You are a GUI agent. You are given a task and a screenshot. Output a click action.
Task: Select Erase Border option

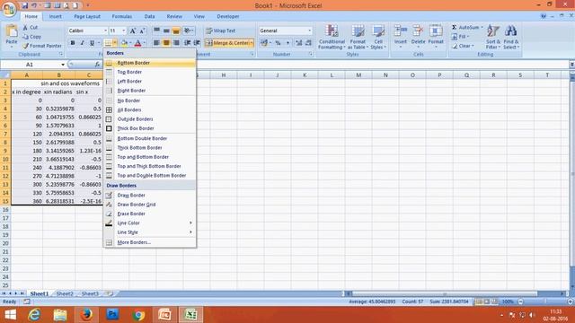click(x=150, y=214)
